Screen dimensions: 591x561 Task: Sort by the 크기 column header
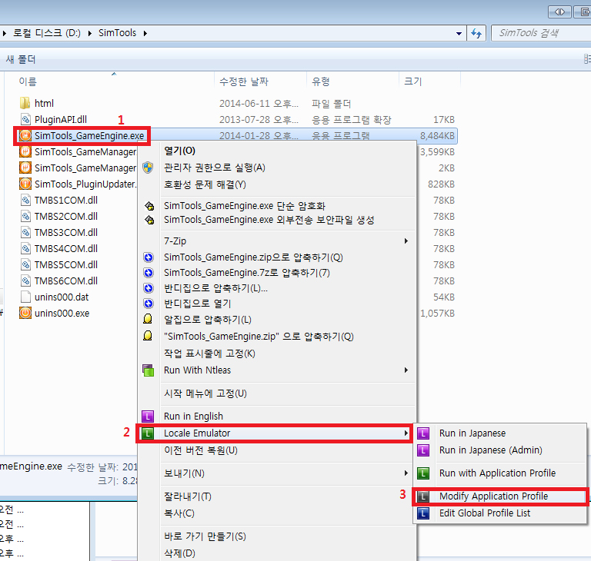point(413,81)
